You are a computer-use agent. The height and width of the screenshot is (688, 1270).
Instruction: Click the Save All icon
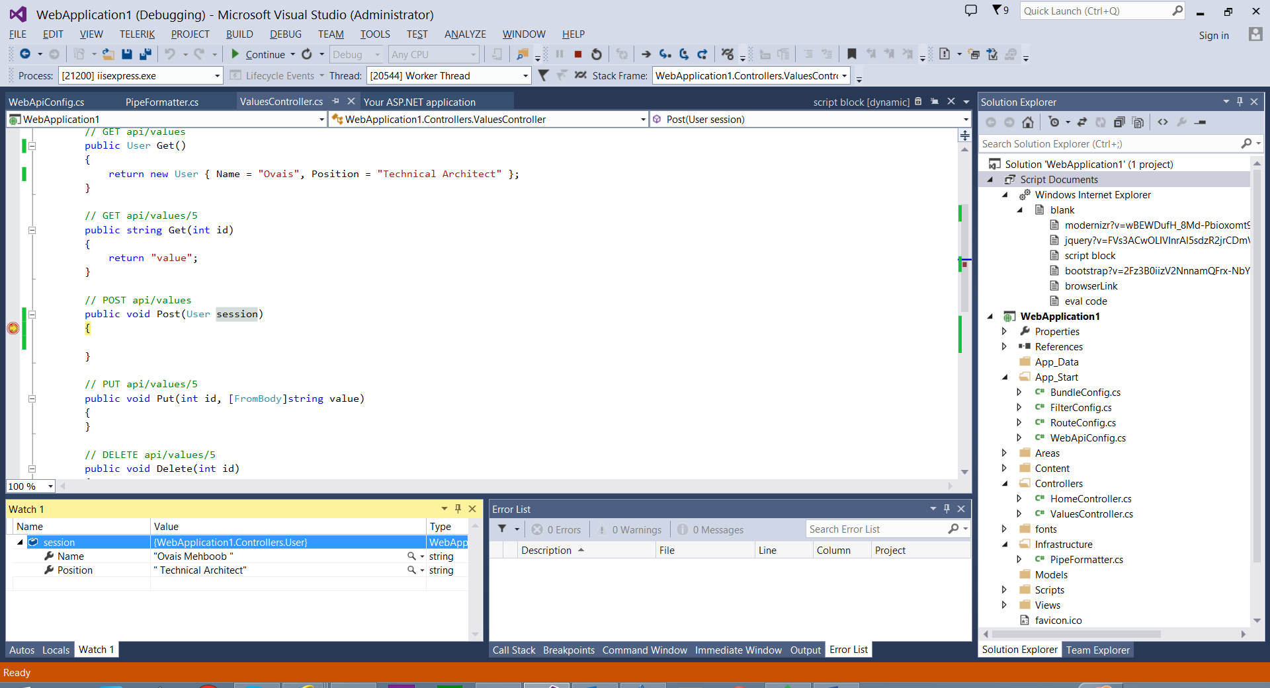[146, 54]
